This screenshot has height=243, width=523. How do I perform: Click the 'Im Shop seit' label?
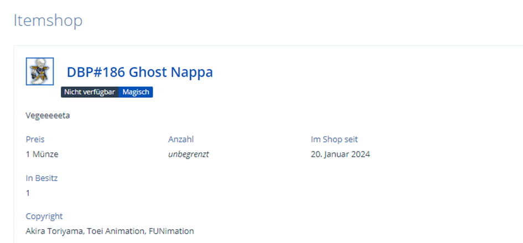(x=334, y=139)
